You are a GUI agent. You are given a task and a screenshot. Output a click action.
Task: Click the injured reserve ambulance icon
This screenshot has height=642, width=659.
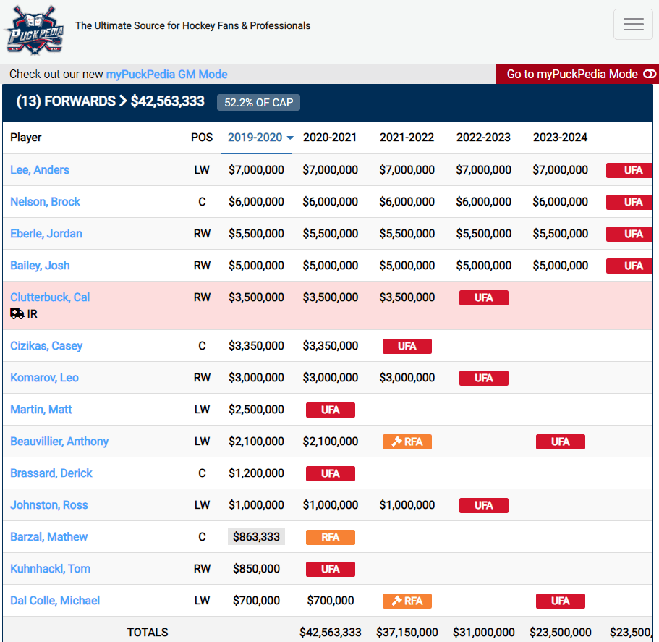17,314
